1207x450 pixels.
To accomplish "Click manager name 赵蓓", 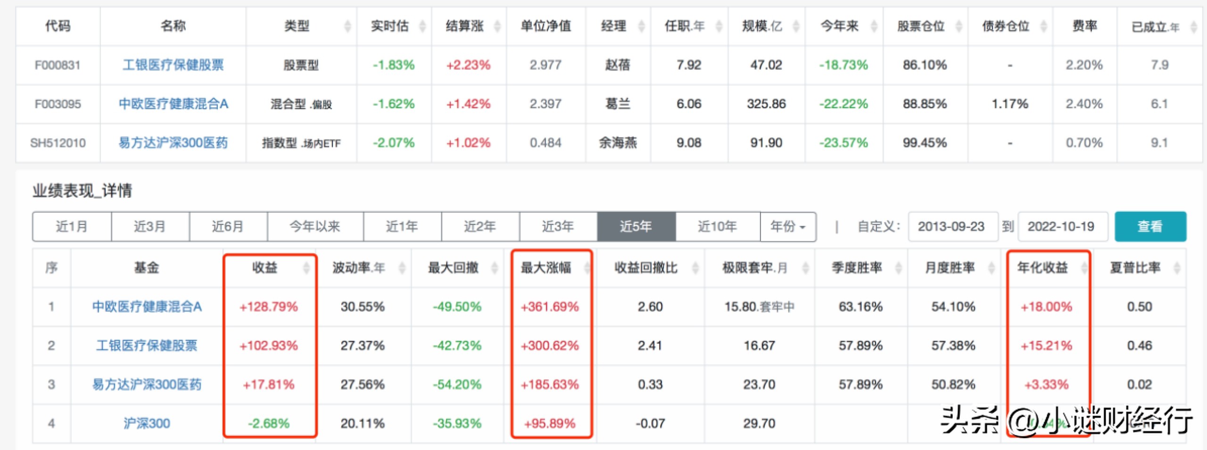I will (x=618, y=65).
